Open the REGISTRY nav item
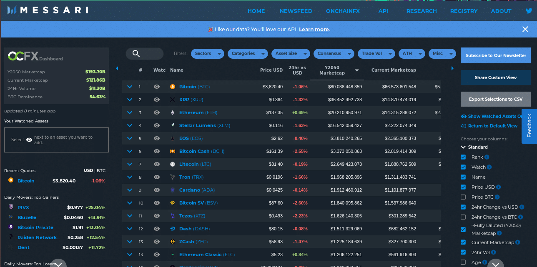Screen dimensions: 537x267 [464, 11]
